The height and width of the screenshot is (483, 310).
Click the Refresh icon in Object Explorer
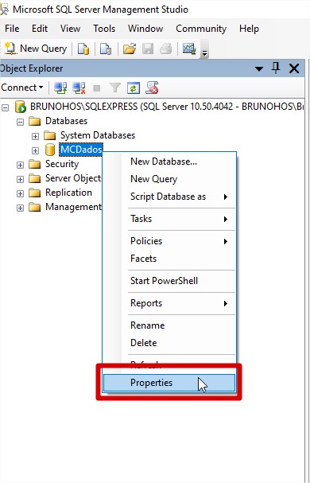pyautogui.click(x=134, y=88)
